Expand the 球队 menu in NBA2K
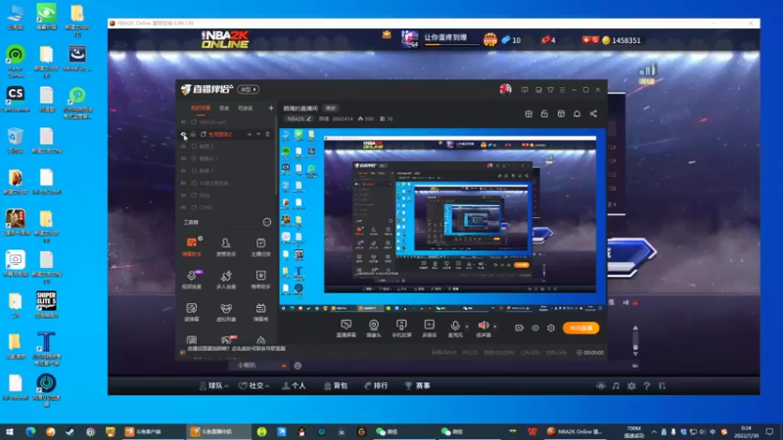This screenshot has height=440, width=783. coord(213,385)
